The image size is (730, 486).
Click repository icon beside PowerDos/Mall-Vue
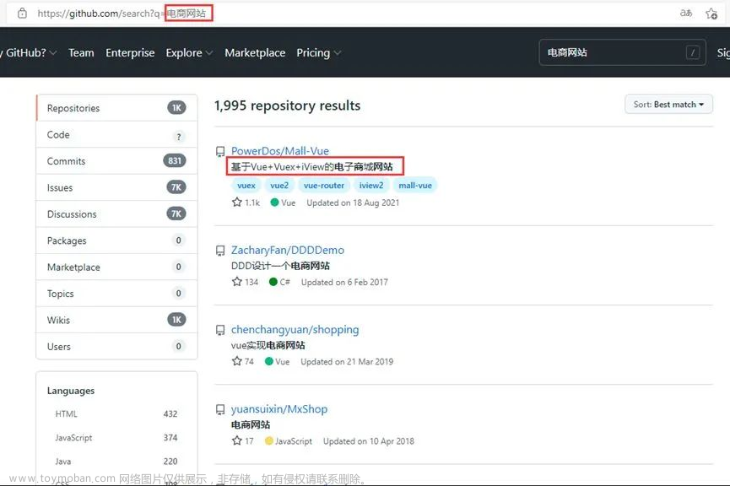click(x=220, y=151)
